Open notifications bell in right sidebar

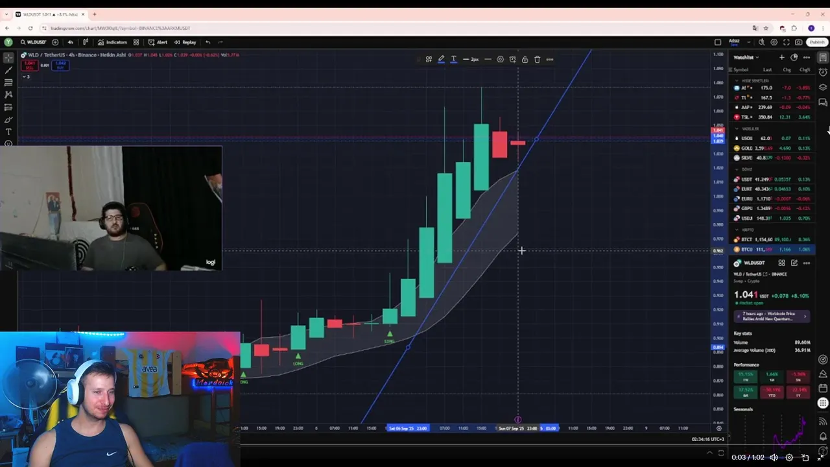(x=823, y=436)
